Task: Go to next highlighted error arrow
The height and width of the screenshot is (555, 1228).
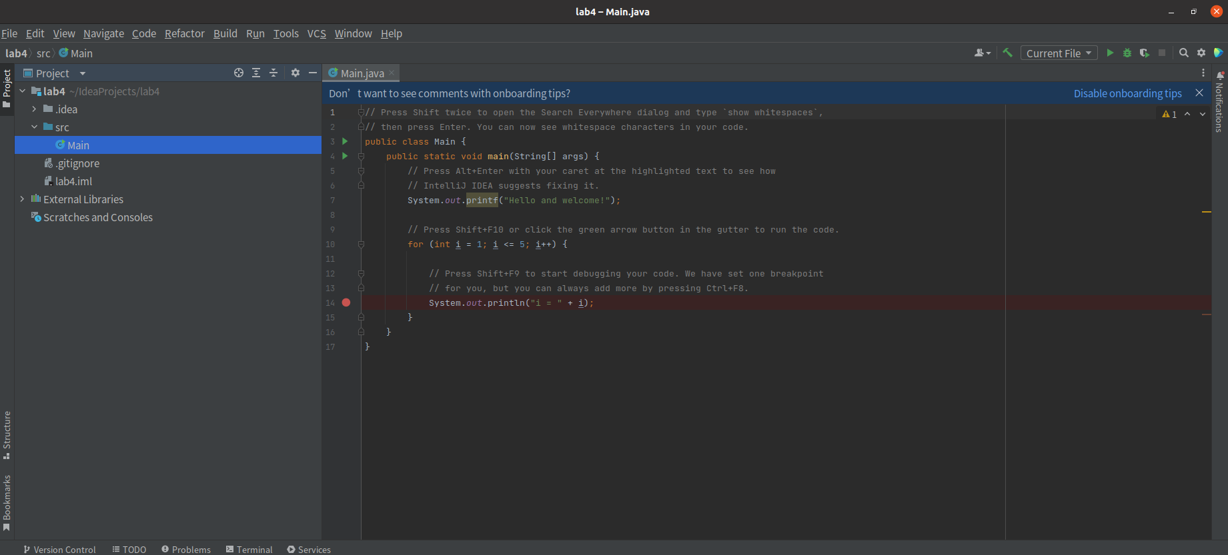Action: tap(1203, 114)
